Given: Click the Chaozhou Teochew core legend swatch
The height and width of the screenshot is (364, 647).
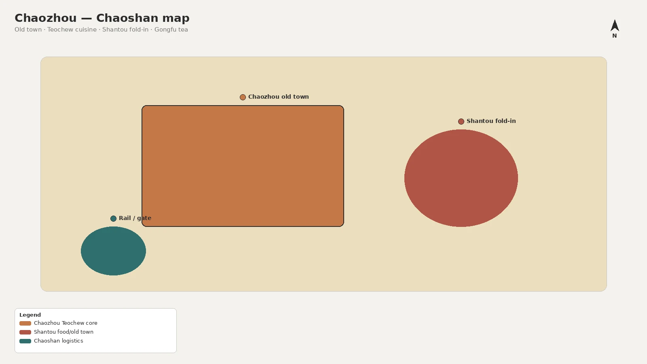Looking at the screenshot, I should point(25,323).
